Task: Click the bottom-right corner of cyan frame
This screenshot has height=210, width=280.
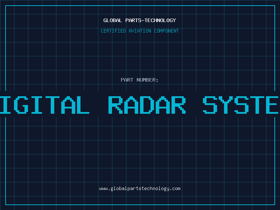Action: (274, 204)
